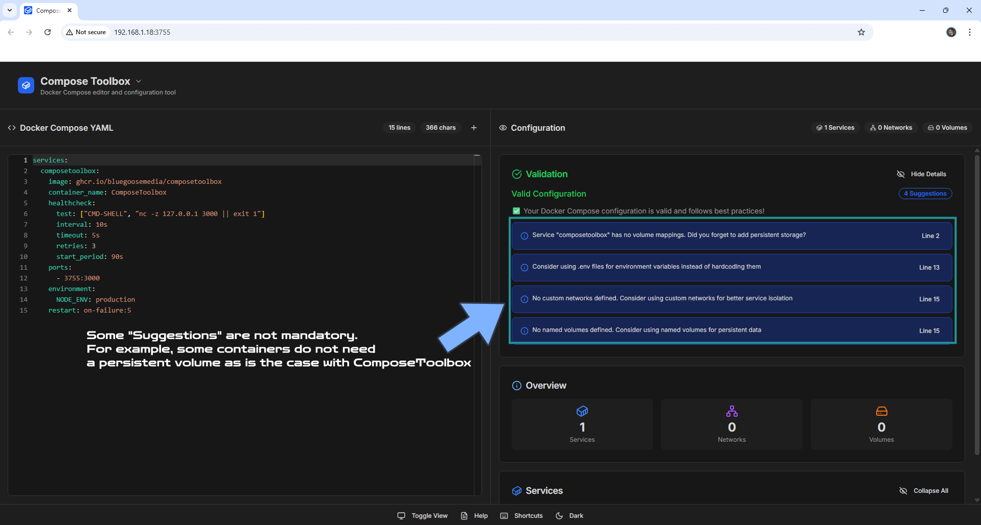Click Toggle View in bottom bar
Viewport: 981px width, 525px height.
422,516
